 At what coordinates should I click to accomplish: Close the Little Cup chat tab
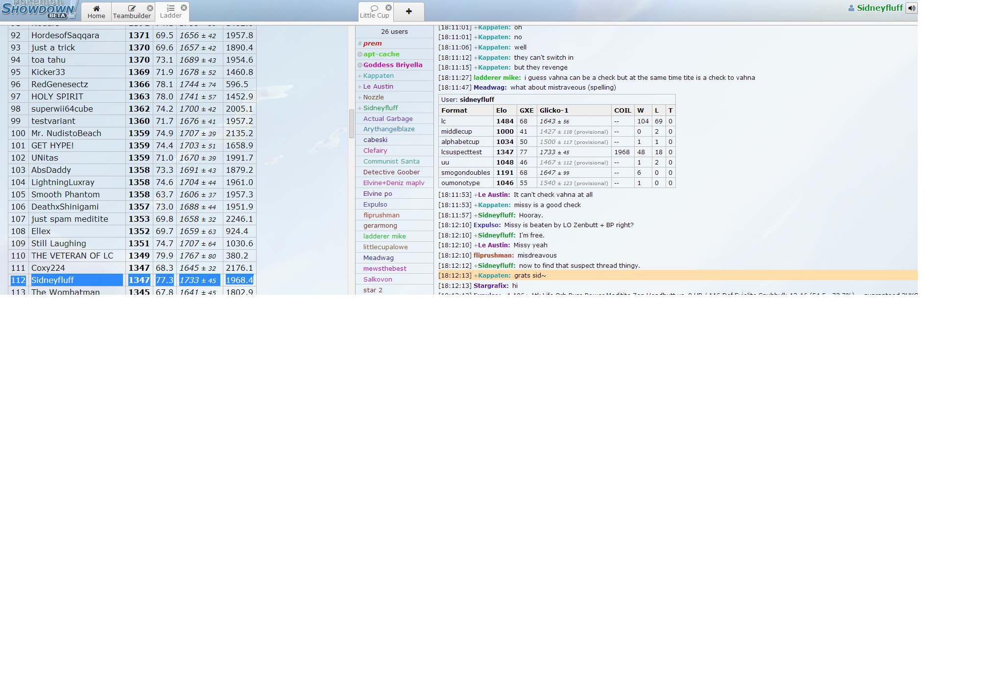click(388, 7)
